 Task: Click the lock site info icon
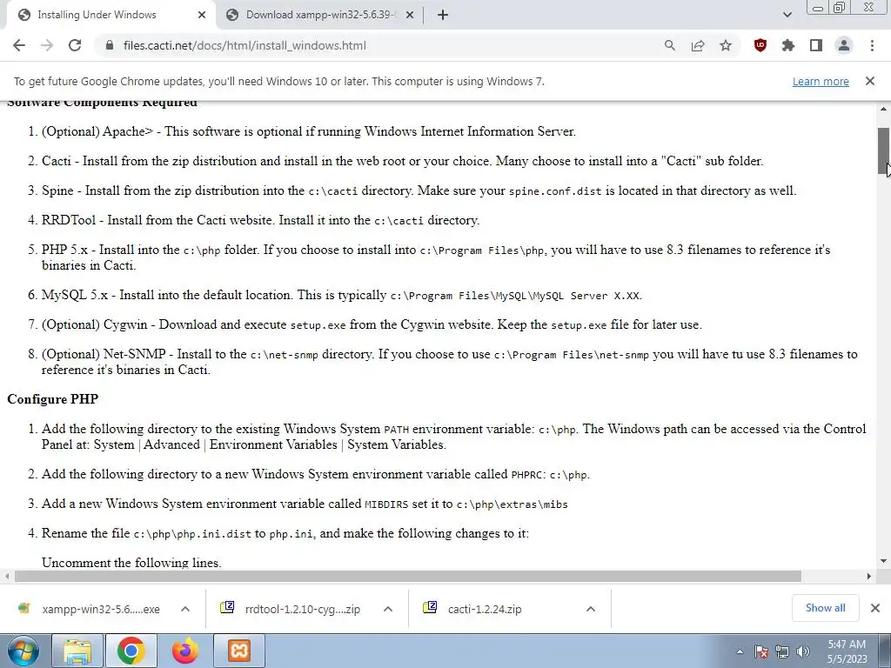click(x=109, y=45)
